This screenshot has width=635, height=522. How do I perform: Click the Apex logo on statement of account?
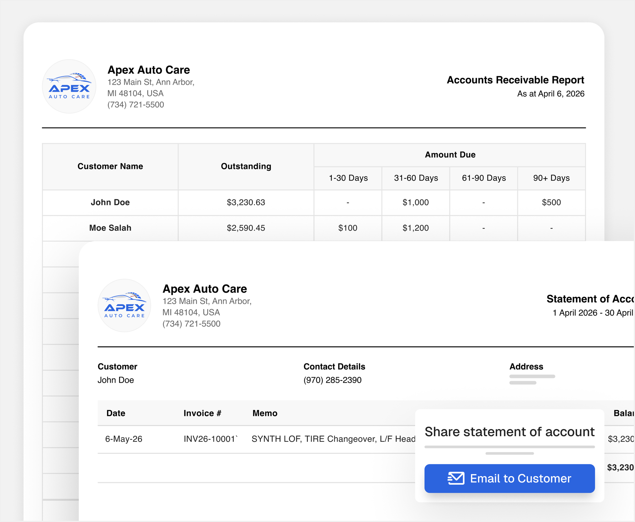pos(124,305)
